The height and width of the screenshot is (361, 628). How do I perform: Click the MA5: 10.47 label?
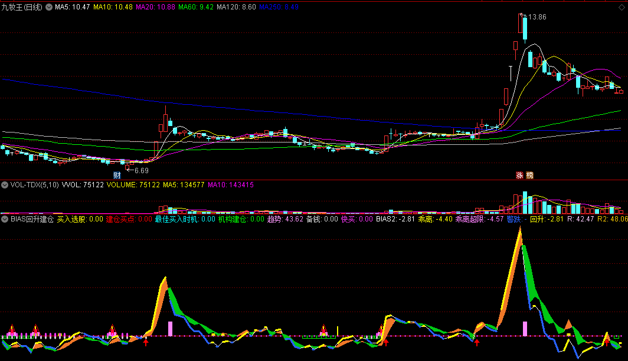(73, 7)
